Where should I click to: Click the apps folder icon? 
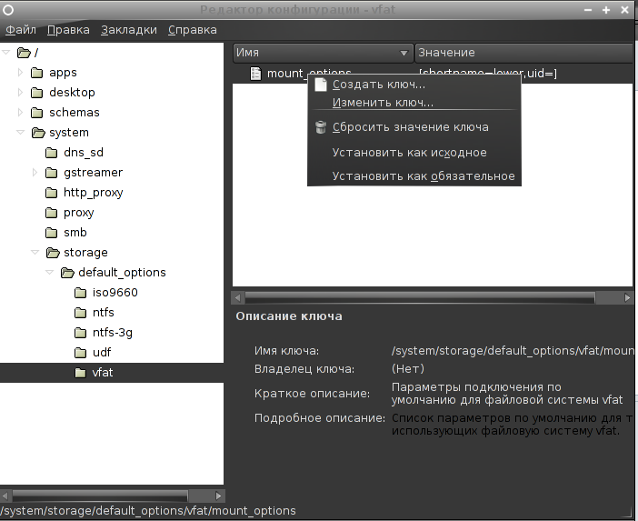pos(37,73)
